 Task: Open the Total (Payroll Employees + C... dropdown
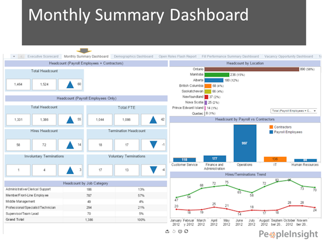pos(294,111)
